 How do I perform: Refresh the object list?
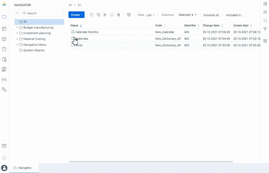(x=92, y=15)
